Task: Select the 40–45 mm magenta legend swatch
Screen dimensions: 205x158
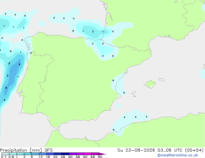Action: [88, 154]
